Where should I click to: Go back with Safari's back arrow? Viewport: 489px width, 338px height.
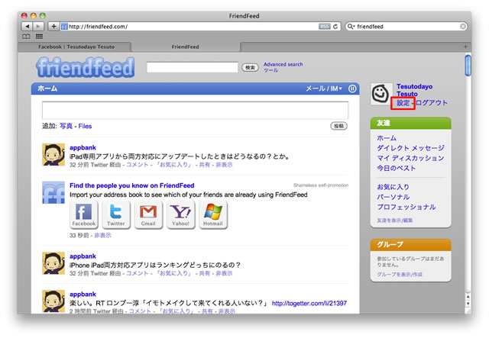coord(28,27)
